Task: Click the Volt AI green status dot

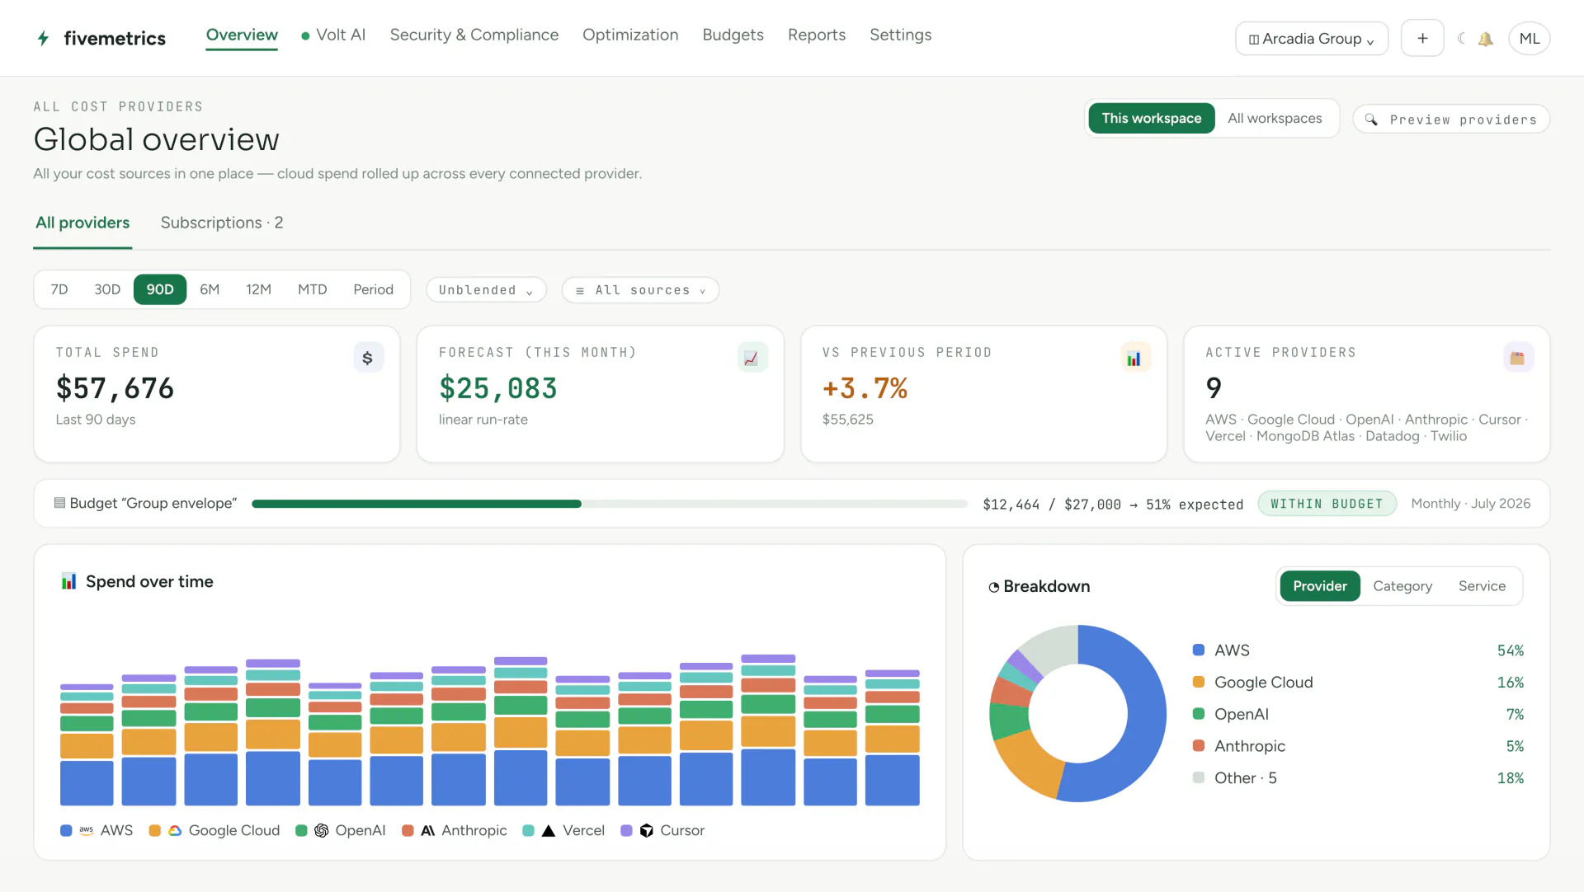Action: [305, 35]
